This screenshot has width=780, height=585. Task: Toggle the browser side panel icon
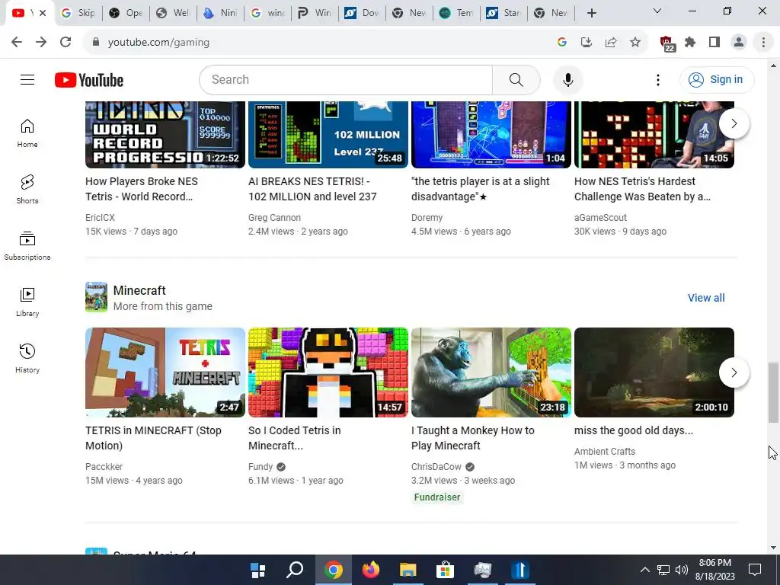(x=714, y=43)
